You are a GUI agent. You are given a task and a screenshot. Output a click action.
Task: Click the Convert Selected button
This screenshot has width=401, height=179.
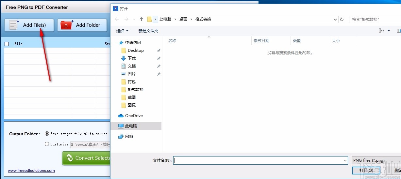(87, 158)
